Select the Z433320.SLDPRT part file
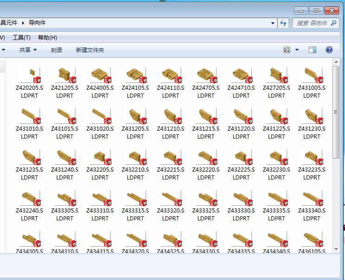This screenshot has height=280, width=345. click(x=170, y=206)
